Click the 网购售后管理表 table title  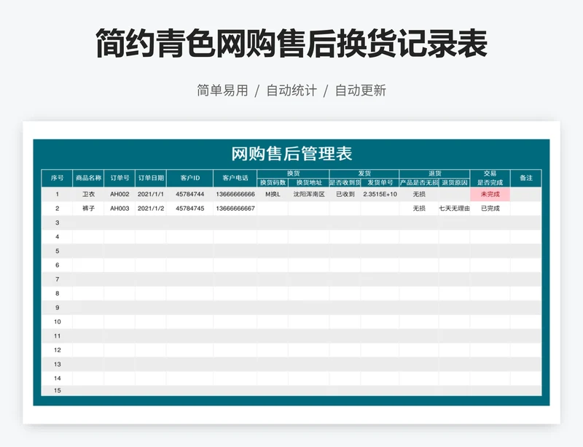click(291, 154)
